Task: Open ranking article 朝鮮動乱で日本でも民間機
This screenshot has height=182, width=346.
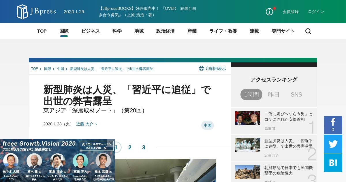Action: coord(289,170)
